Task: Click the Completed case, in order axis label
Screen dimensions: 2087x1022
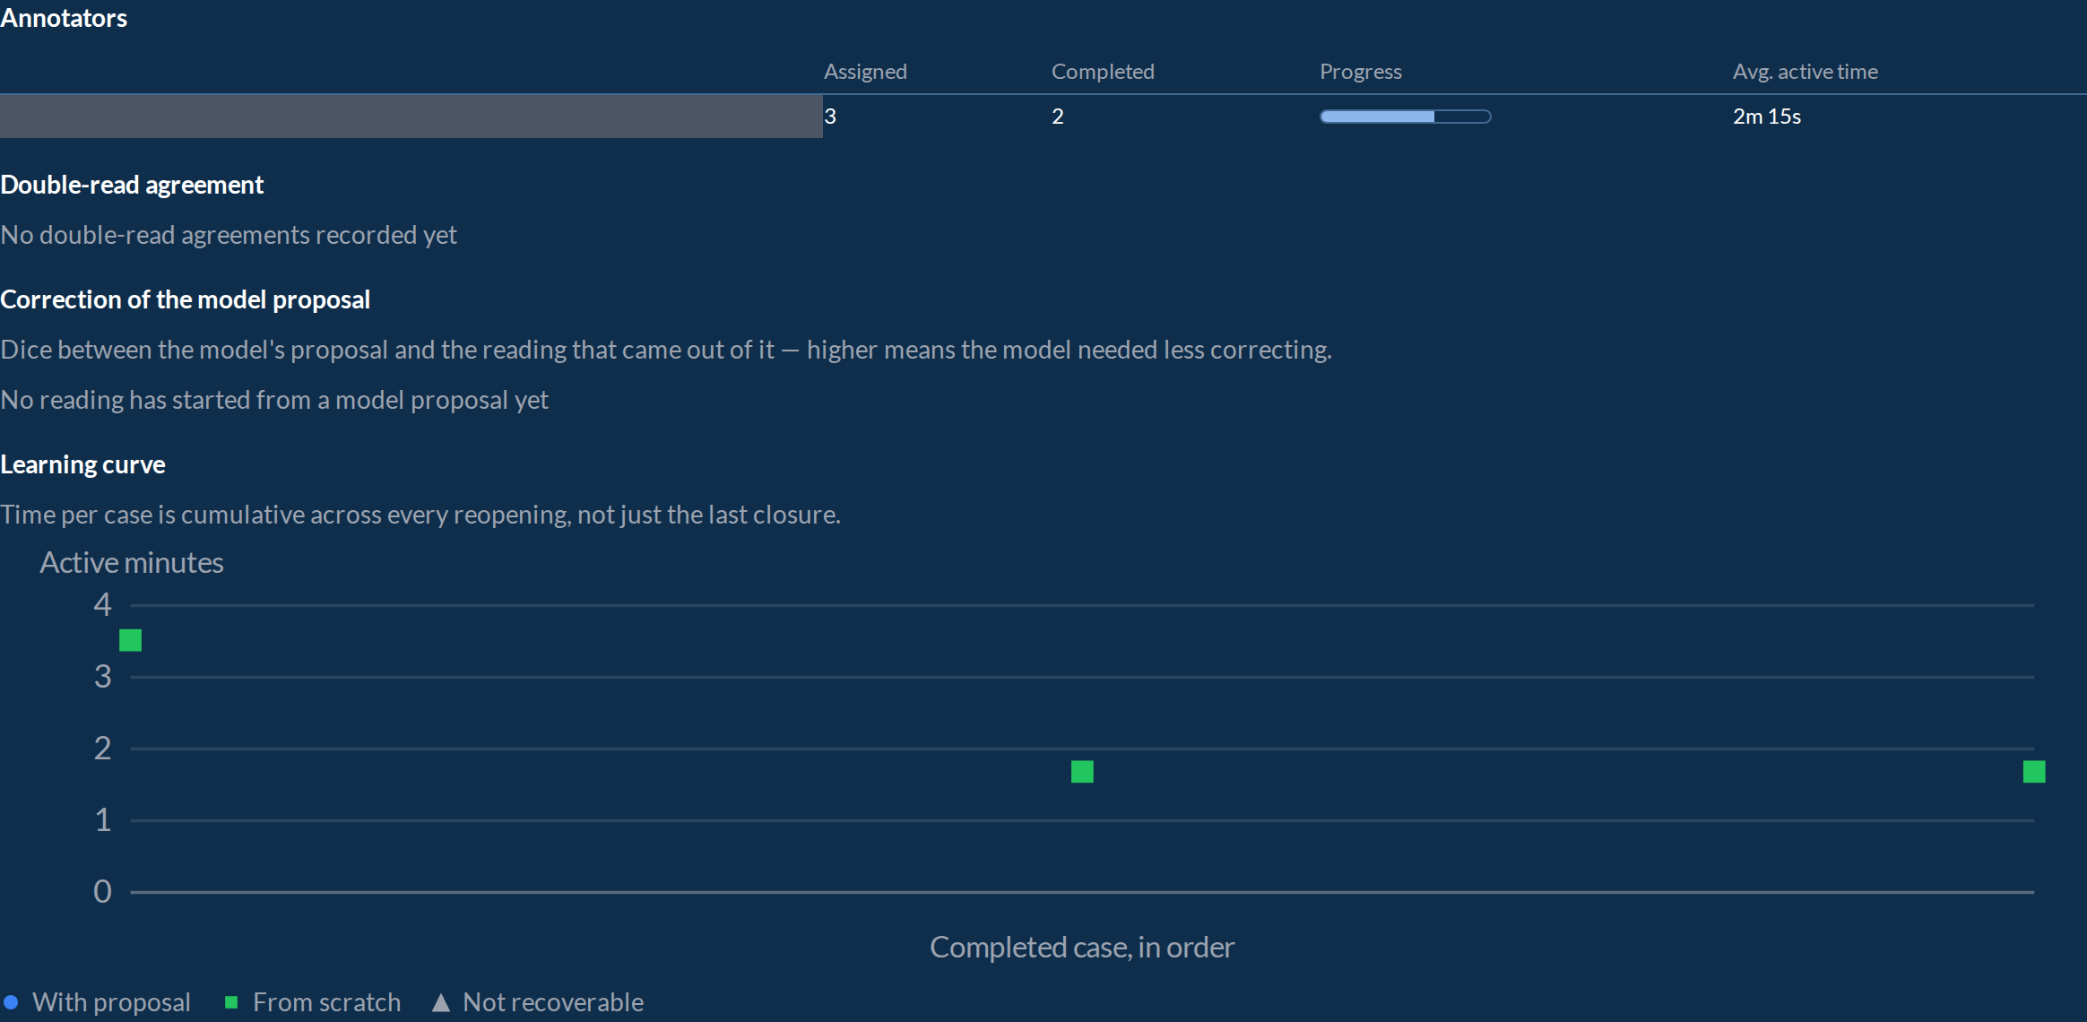Action: pos(1082,947)
